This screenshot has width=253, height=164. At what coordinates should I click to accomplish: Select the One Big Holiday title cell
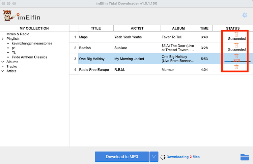96,59
